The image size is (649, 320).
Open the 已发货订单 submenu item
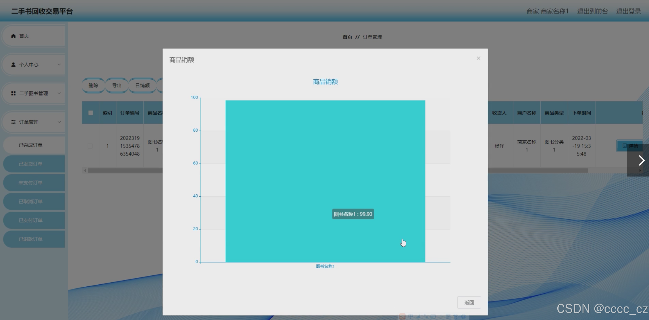(31, 164)
